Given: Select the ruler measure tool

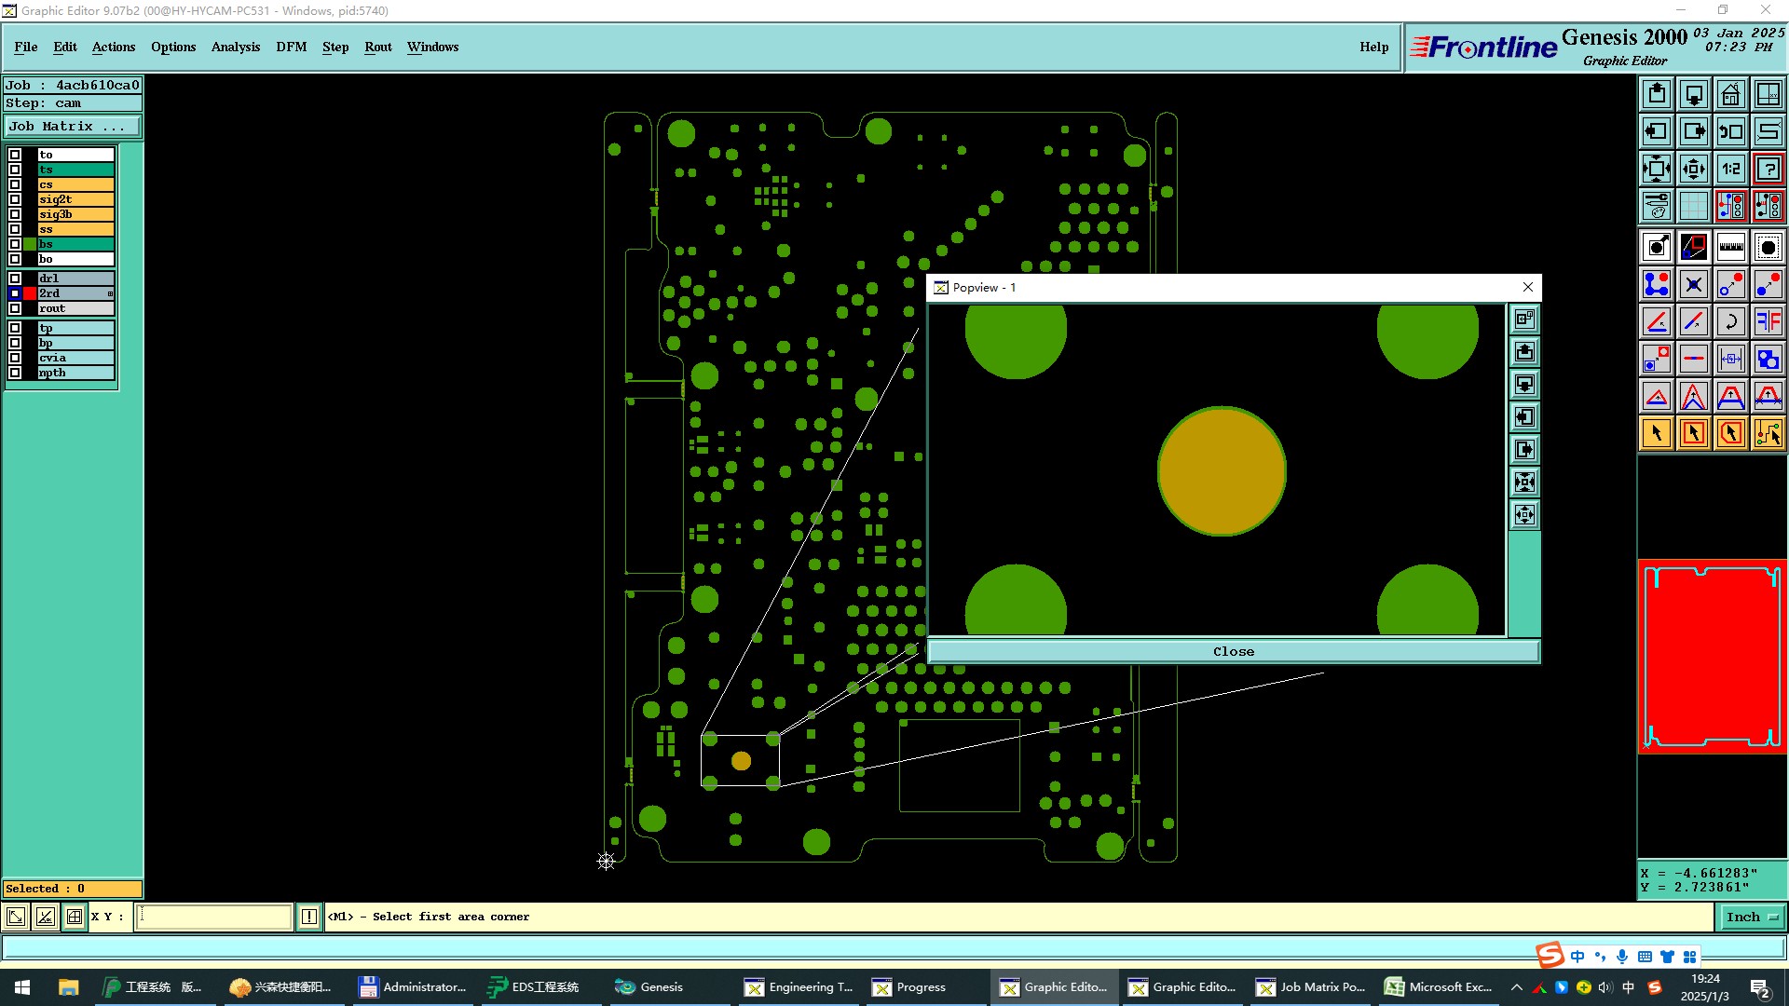Looking at the screenshot, I should [x=1730, y=247].
